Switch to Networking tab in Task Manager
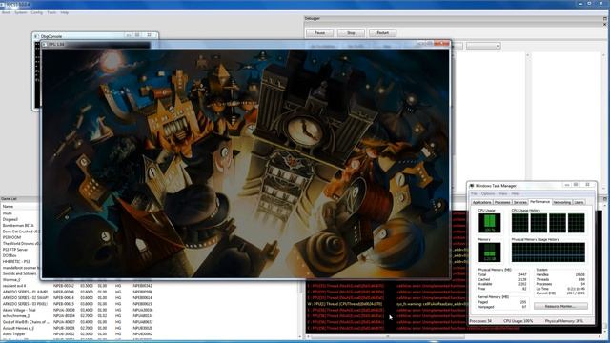Image resolution: width=610 pixels, height=343 pixels. click(562, 202)
